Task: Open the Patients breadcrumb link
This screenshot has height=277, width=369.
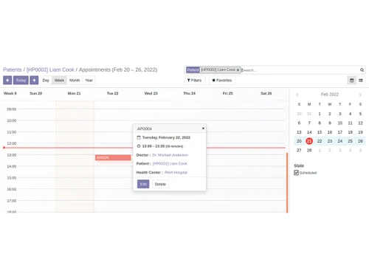Action: [x=13, y=69]
